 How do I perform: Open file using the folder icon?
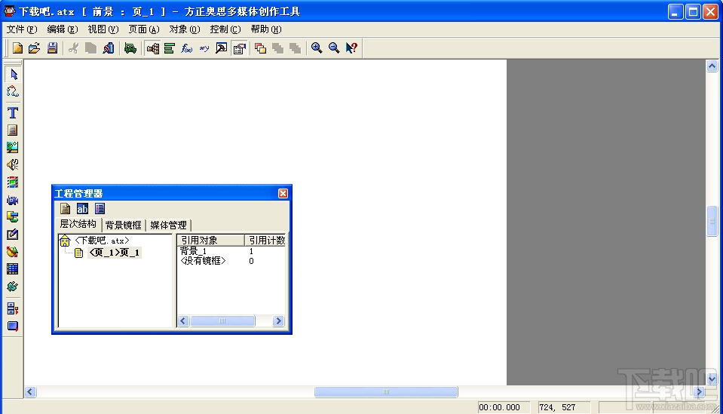click(35, 48)
